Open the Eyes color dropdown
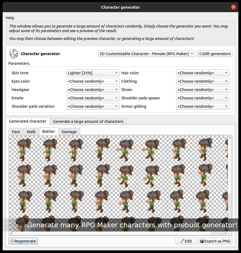This screenshot has height=253, width=241. click(93, 81)
